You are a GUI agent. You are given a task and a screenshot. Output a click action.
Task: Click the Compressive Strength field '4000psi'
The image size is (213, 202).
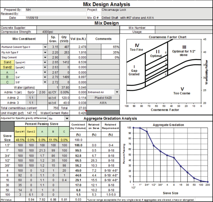[x=78, y=32]
